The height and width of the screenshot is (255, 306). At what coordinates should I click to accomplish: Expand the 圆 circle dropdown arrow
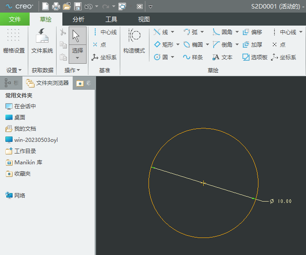173,57
